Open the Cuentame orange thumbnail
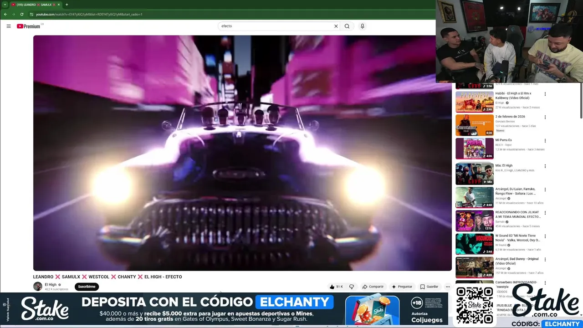The image size is (583, 328). pyautogui.click(x=474, y=125)
